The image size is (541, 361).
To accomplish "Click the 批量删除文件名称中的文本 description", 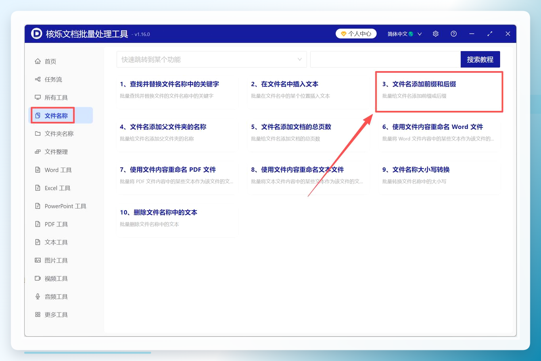I will tap(149, 224).
